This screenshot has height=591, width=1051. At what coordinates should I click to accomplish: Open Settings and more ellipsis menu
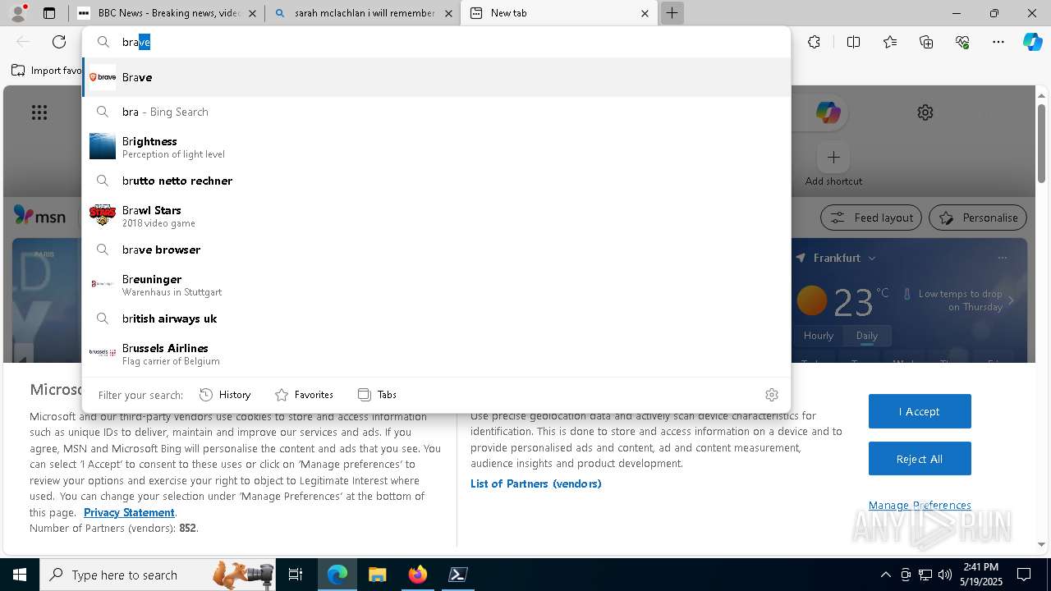[998, 42]
